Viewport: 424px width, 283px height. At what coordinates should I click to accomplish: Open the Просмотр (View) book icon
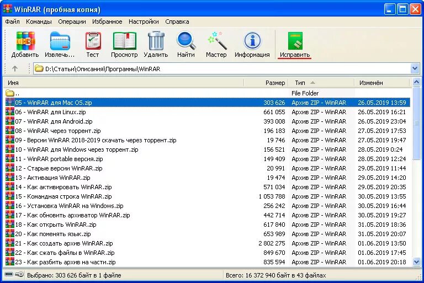(124, 41)
